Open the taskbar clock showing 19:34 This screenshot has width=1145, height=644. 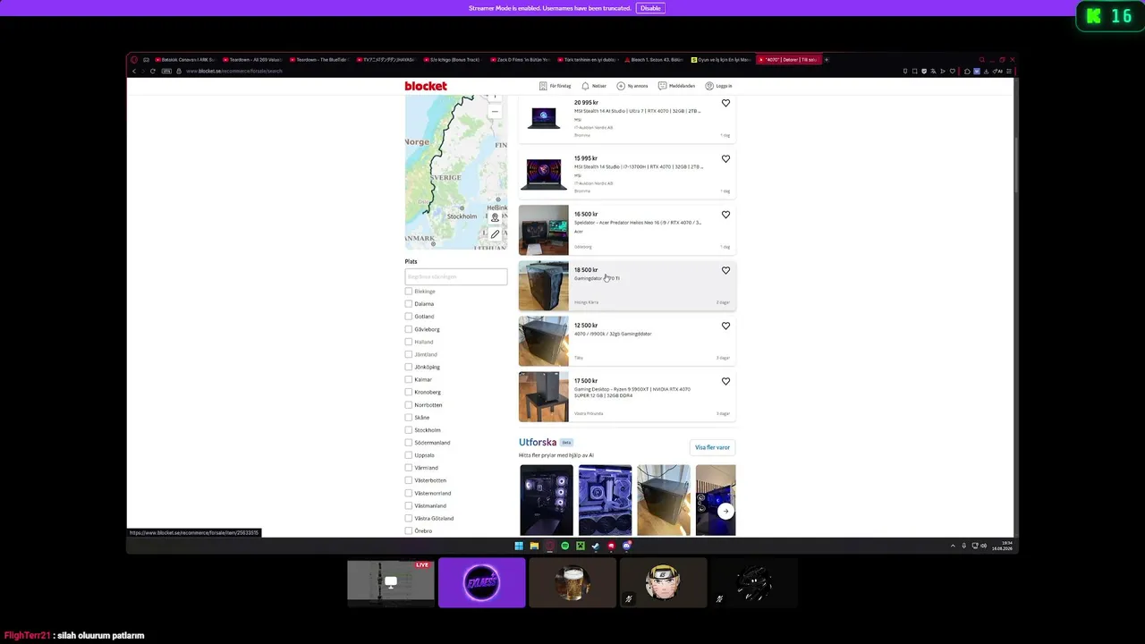(x=1002, y=546)
